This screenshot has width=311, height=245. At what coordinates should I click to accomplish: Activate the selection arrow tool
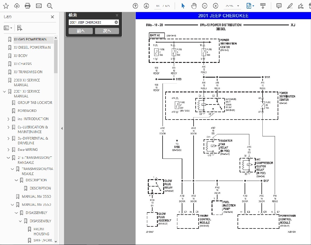click(x=183, y=6)
